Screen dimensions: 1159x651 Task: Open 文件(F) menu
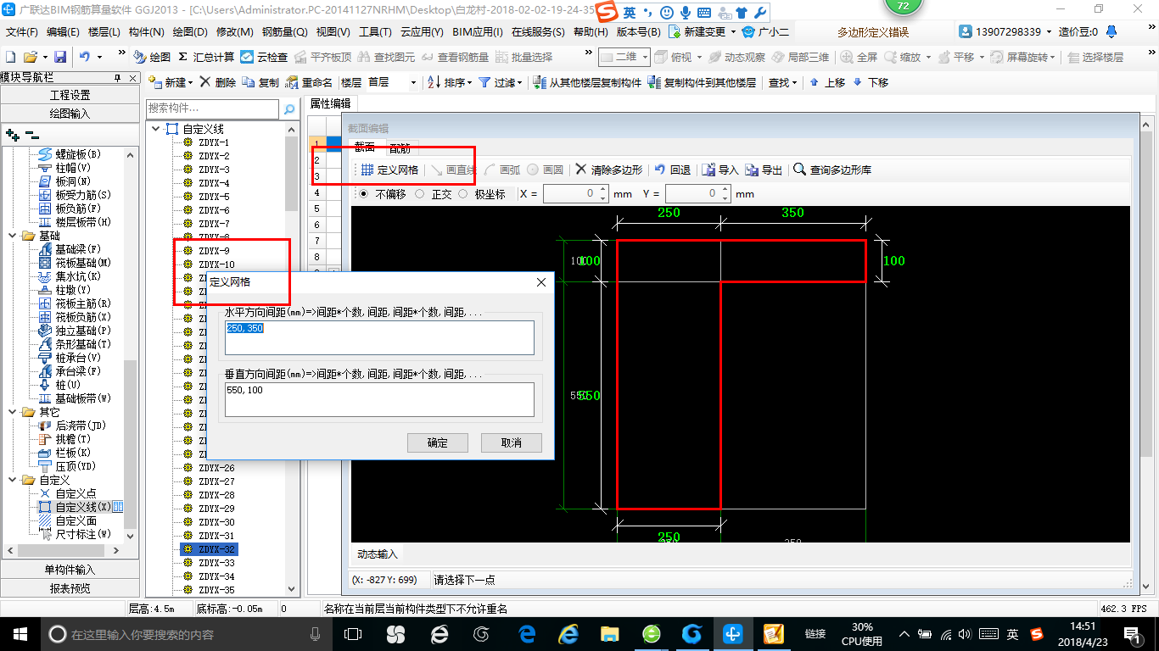click(22, 32)
